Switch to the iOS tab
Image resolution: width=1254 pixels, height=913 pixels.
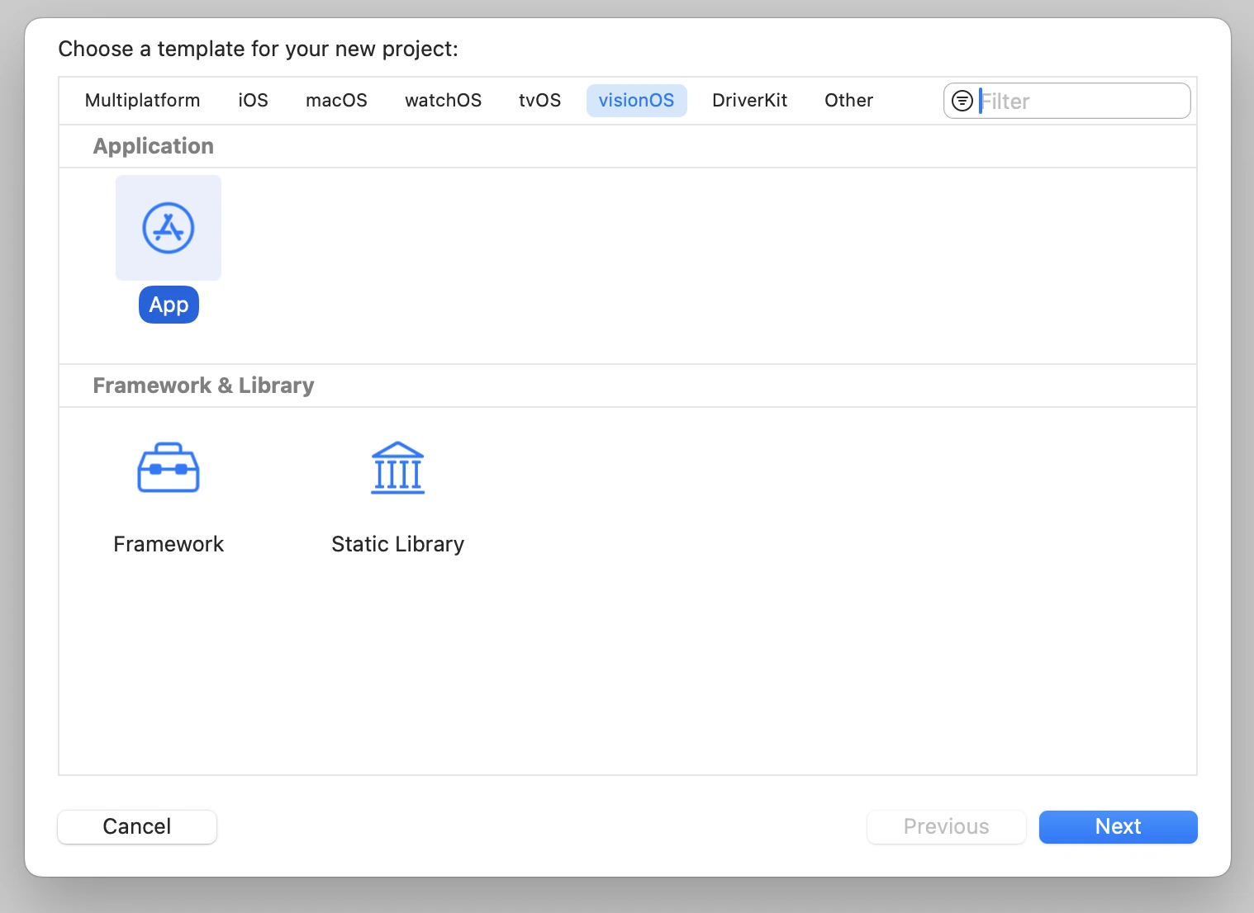[254, 101]
